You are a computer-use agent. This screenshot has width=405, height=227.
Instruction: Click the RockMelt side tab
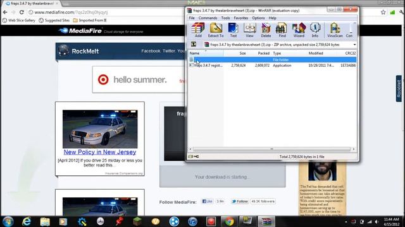pyautogui.click(x=399, y=88)
